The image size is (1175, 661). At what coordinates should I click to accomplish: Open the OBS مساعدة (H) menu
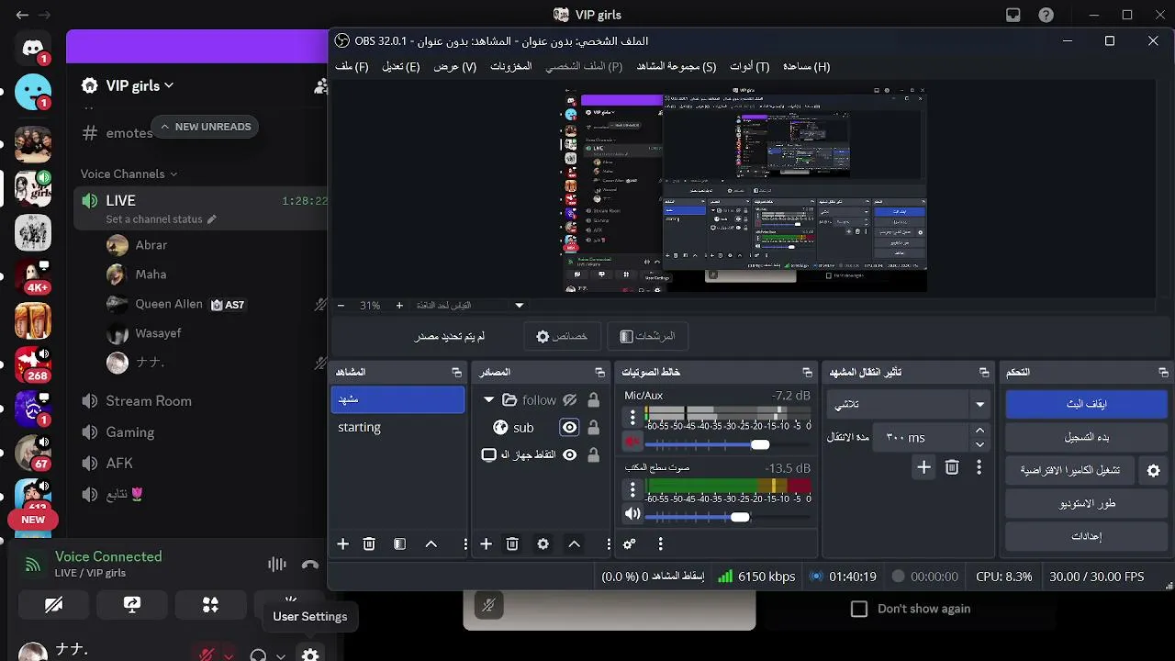pyautogui.click(x=806, y=67)
